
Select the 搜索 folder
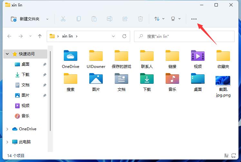pyautogui.click(x=71, y=82)
